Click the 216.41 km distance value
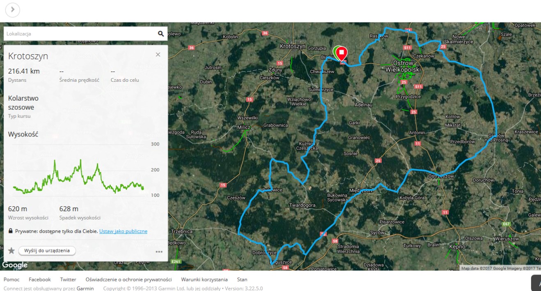The width and height of the screenshot is (541, 291). pyautogui.click(x=24, y=71)
